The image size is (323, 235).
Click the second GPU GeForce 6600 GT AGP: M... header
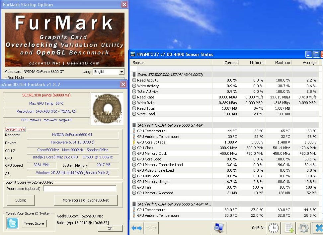coord(174,204)
